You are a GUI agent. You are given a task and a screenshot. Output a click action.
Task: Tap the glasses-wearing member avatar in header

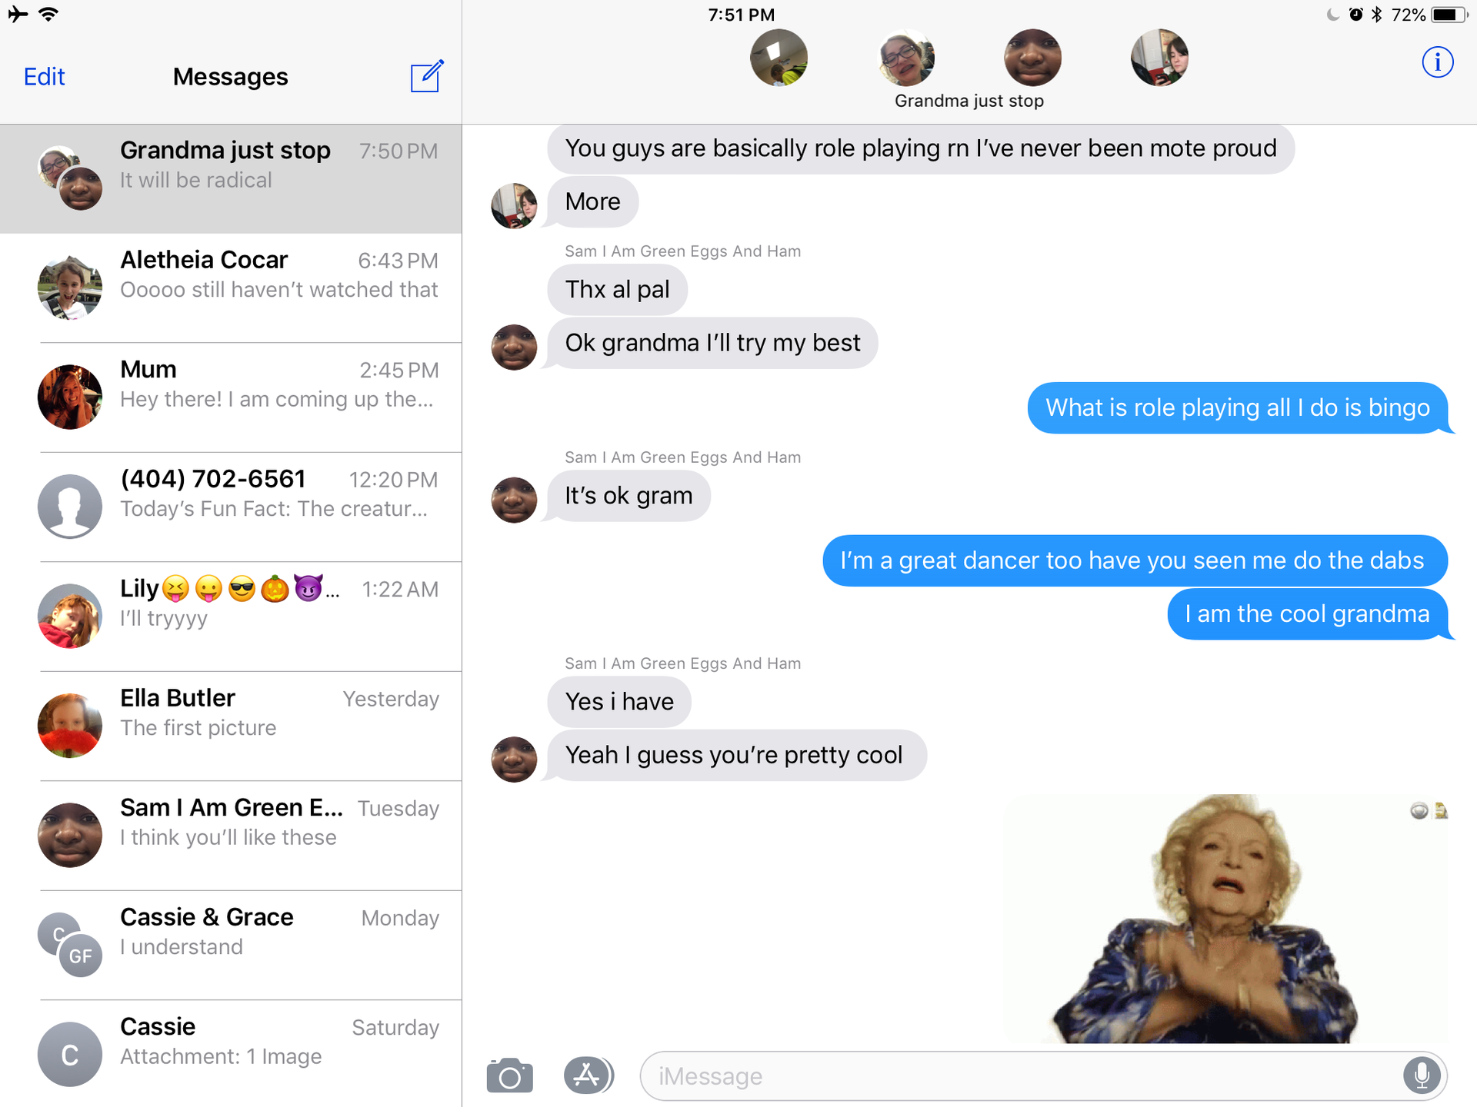(906, 58)
